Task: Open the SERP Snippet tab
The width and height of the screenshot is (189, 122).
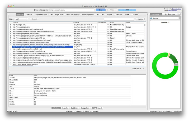Action: point(97,108)
